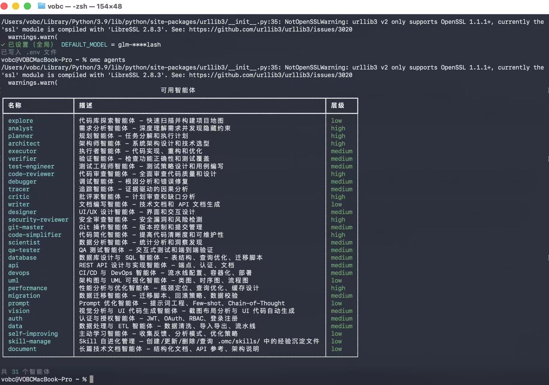This screenshot has width=549, height=385.
Task: Click the 'security-reviewer' agent name
Action: pyautogui.click(x=38, y=220)
